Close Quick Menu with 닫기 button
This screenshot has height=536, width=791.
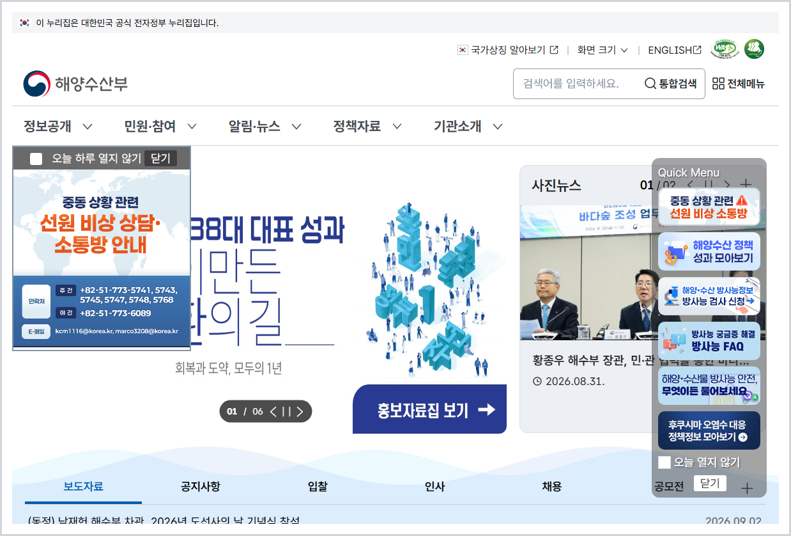click(x=710, y=483)
